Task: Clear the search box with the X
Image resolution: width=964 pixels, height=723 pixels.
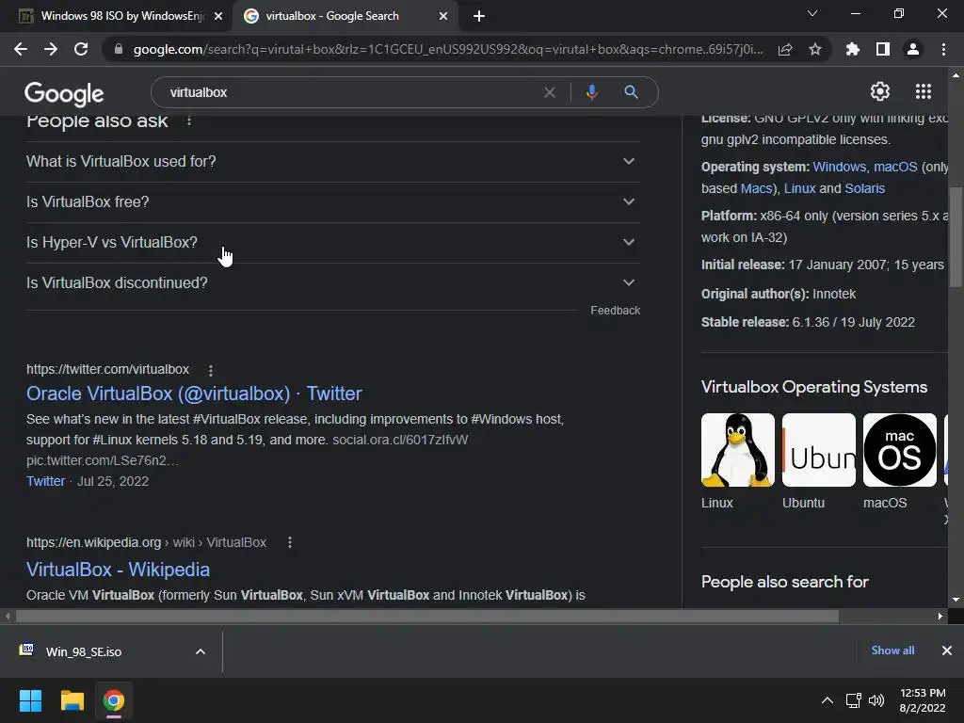Action: [550, 92]
